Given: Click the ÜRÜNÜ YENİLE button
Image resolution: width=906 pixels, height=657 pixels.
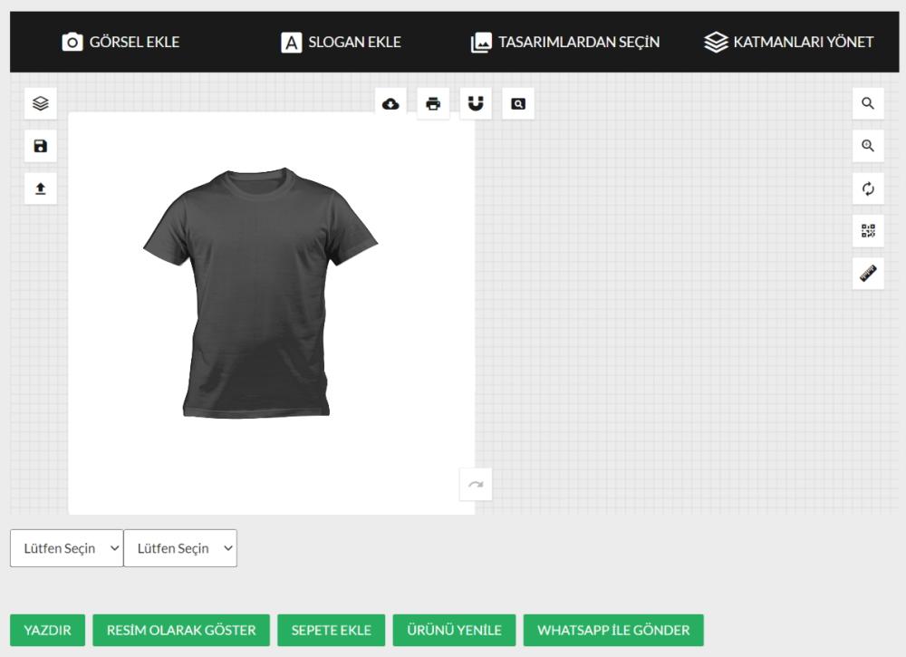Looking at the screenshot, I should (454, 630).
